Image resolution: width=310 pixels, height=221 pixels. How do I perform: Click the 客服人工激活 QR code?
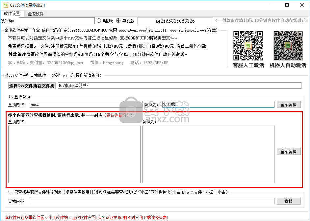[x=248, y=46]
